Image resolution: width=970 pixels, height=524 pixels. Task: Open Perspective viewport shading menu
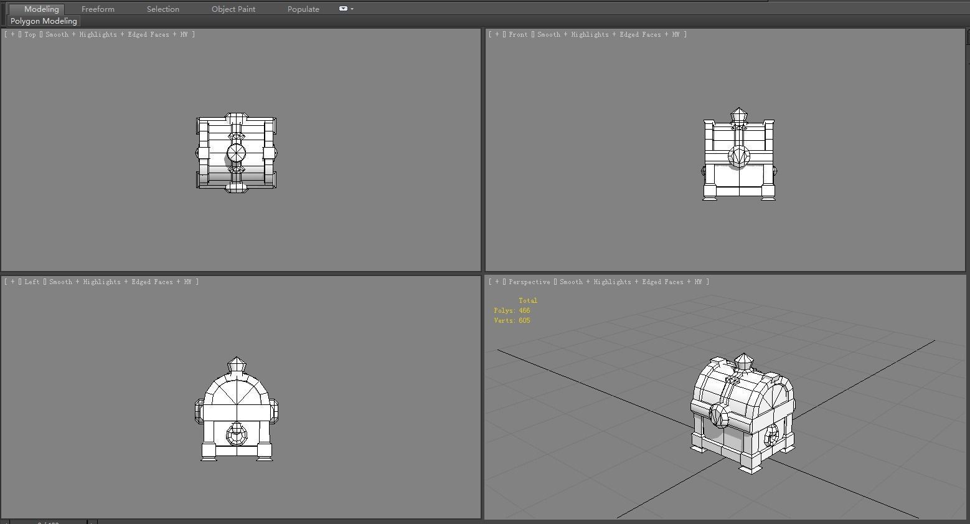[x=630, y=282]
